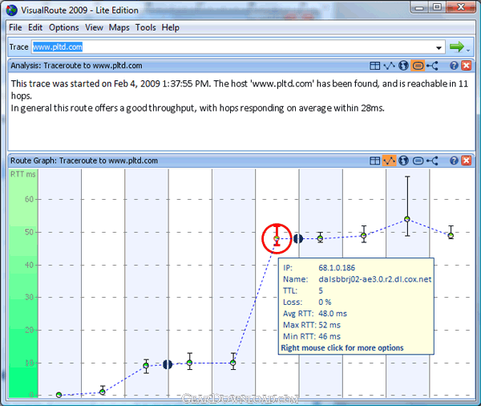
Task: Close the Route Graph panel
Action: (x=467, y=160)
